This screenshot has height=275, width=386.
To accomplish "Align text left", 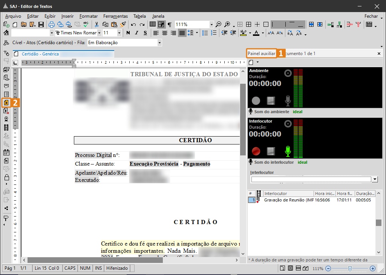I will (x=156, y=33).
